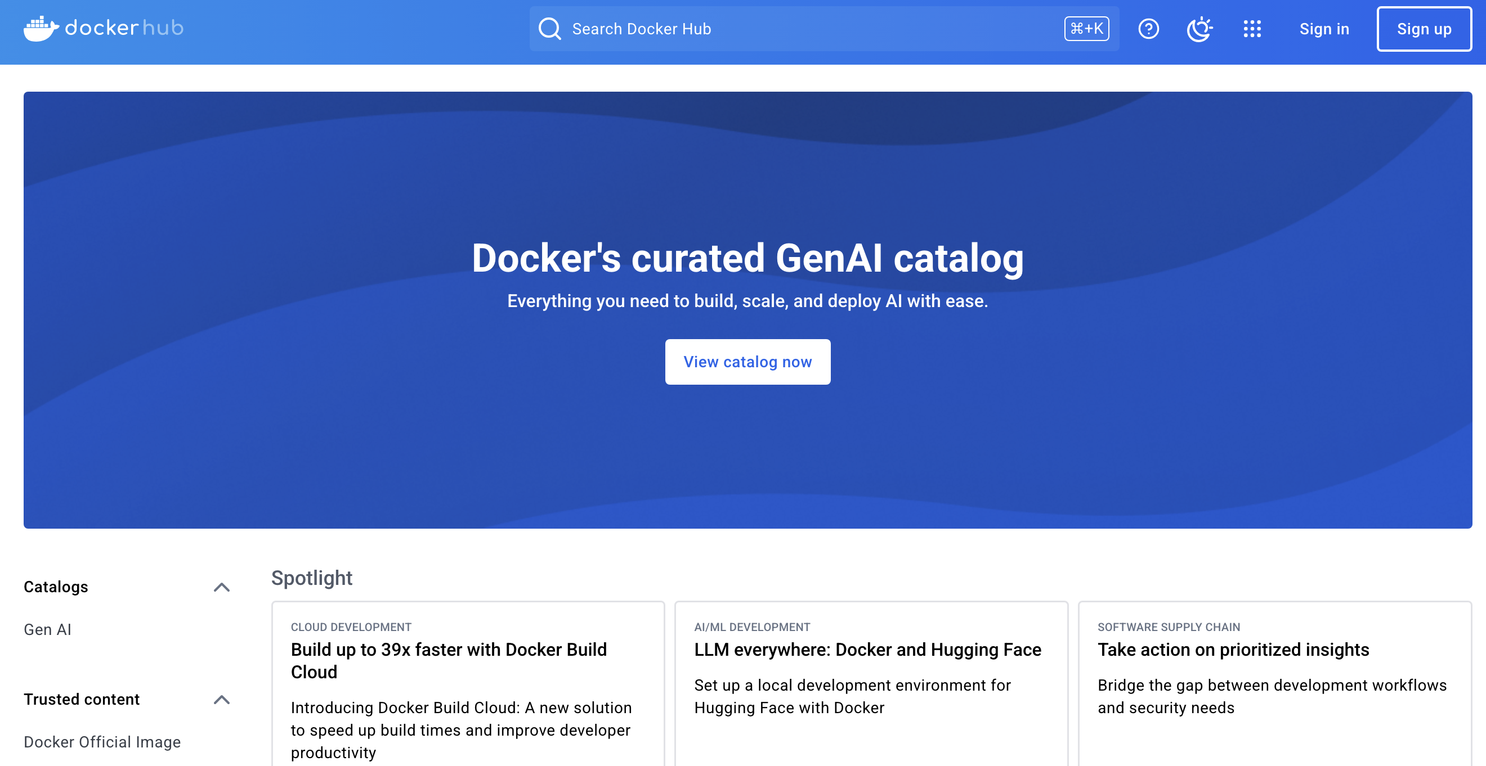
Task: Open the help question mark icon
Action: pos(1148,28)
